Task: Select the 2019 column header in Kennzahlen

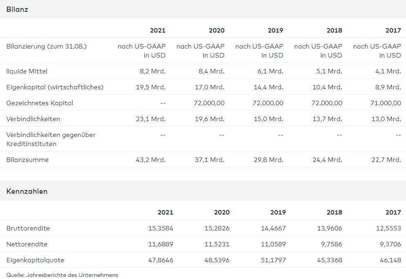Action: [x=278, y=212]
